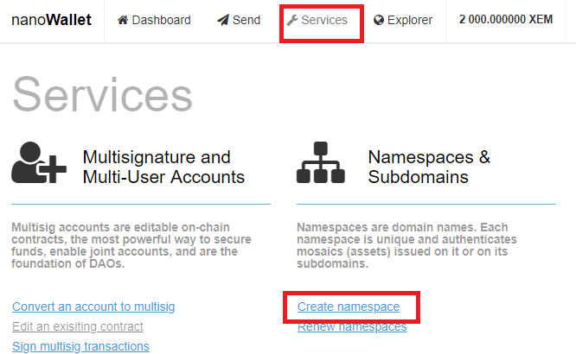Click the Multisig accounts description paragraph
The width and height of the screenshot is (576, 354).
[131, 245]
